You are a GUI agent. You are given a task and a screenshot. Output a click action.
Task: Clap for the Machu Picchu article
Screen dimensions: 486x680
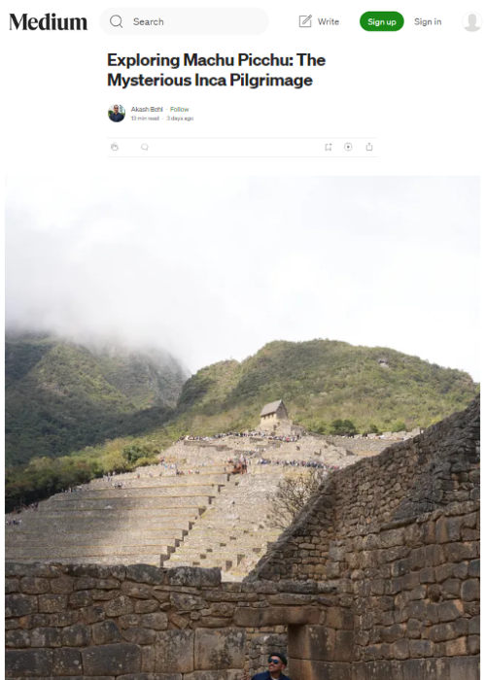point(115,147)
